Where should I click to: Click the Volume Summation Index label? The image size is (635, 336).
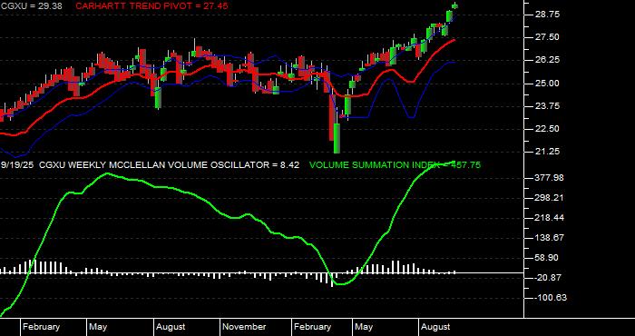coord(395,165)
